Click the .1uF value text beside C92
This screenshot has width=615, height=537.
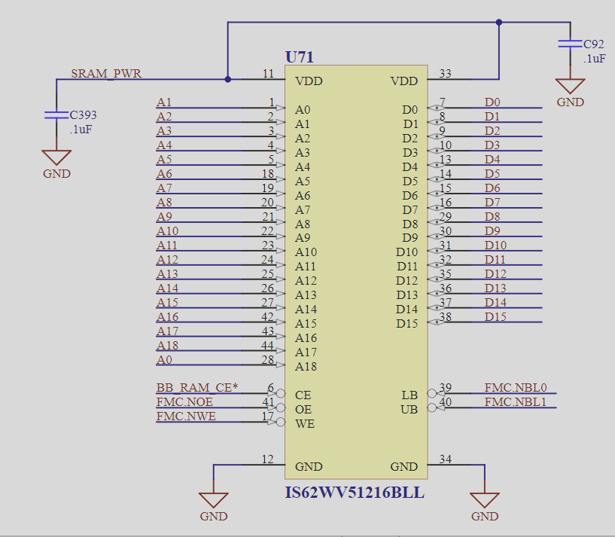[594, 58]
